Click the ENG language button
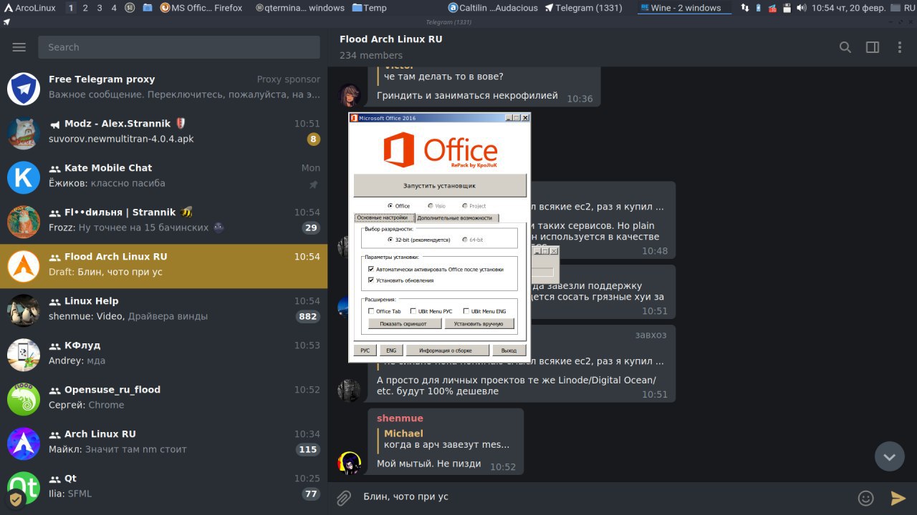The image size is (917, 515). [x=391, y=350]
